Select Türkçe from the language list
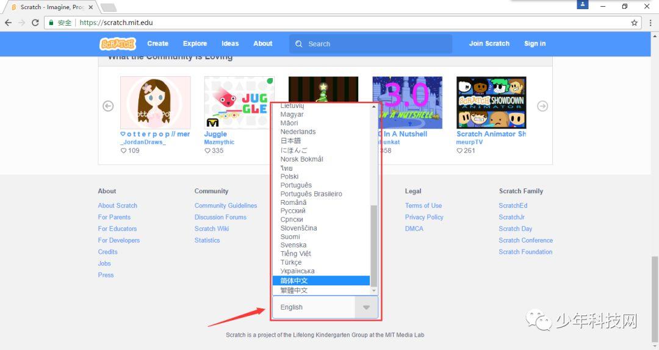Screen dimensions: 659x350 [x=321, y=262]
